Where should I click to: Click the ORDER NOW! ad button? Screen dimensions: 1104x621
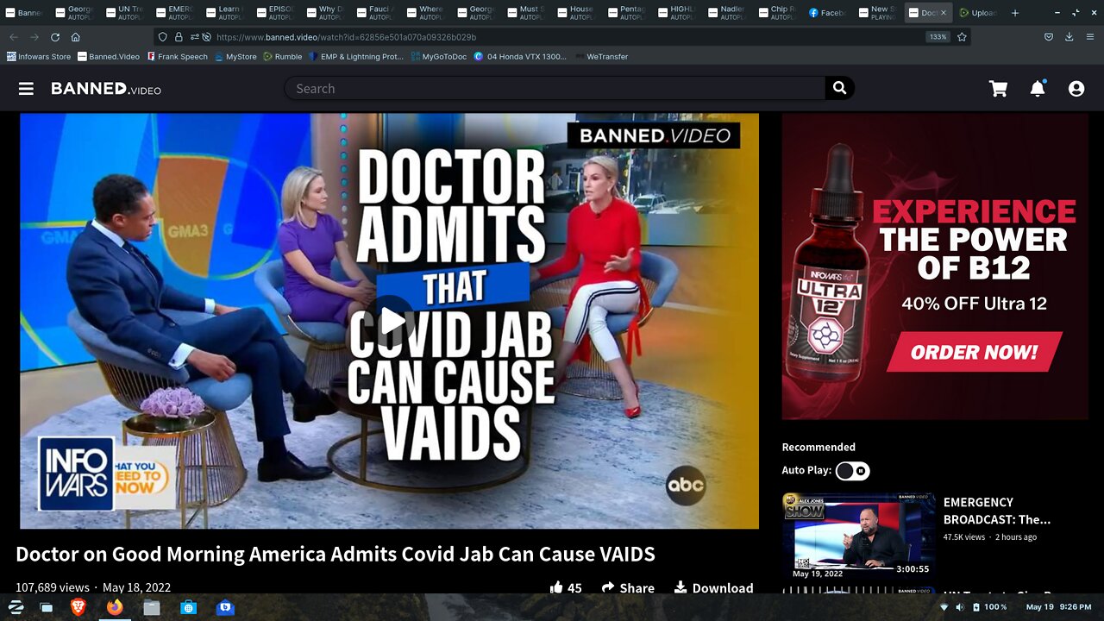974,352
